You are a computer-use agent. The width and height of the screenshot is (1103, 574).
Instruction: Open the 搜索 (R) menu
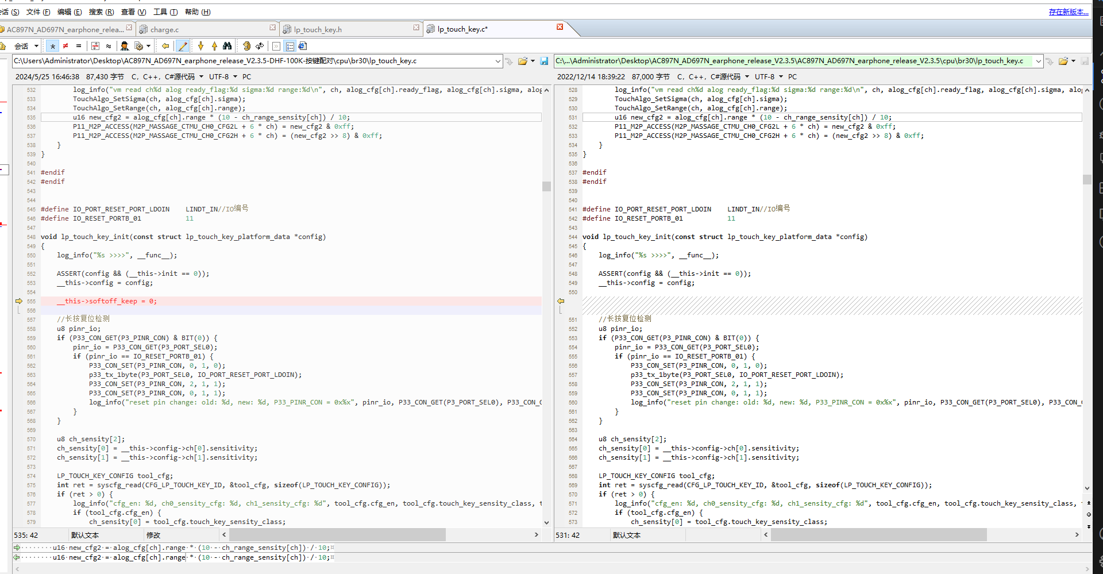point(101,12)
